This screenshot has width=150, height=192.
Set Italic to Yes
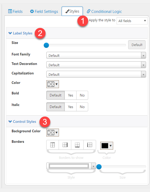click(x=71, y=107)
